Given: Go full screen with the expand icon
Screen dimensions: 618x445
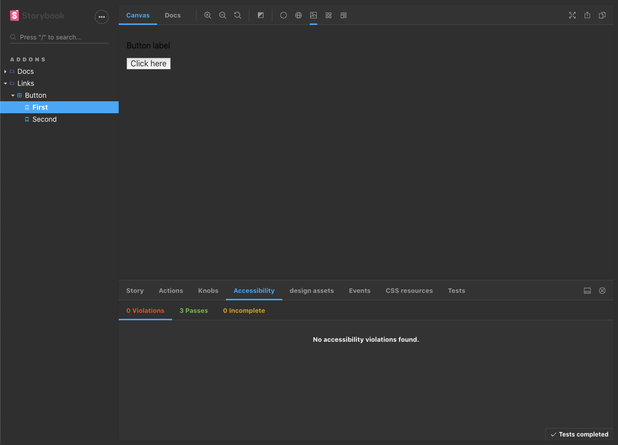Looking at the screenshot, I should point(572,15).
